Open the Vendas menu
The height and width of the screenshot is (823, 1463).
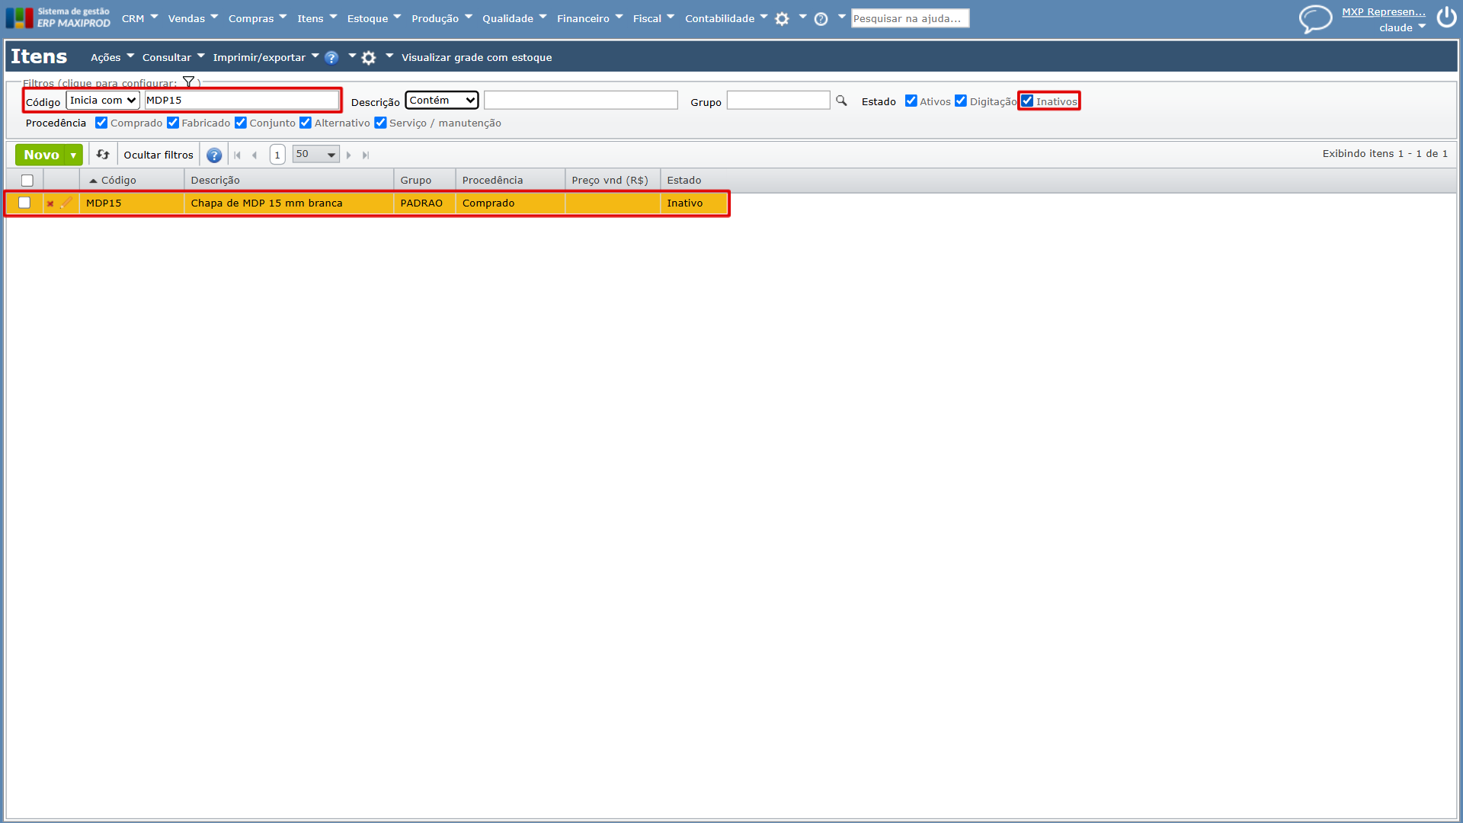click(x=193, y=19)
